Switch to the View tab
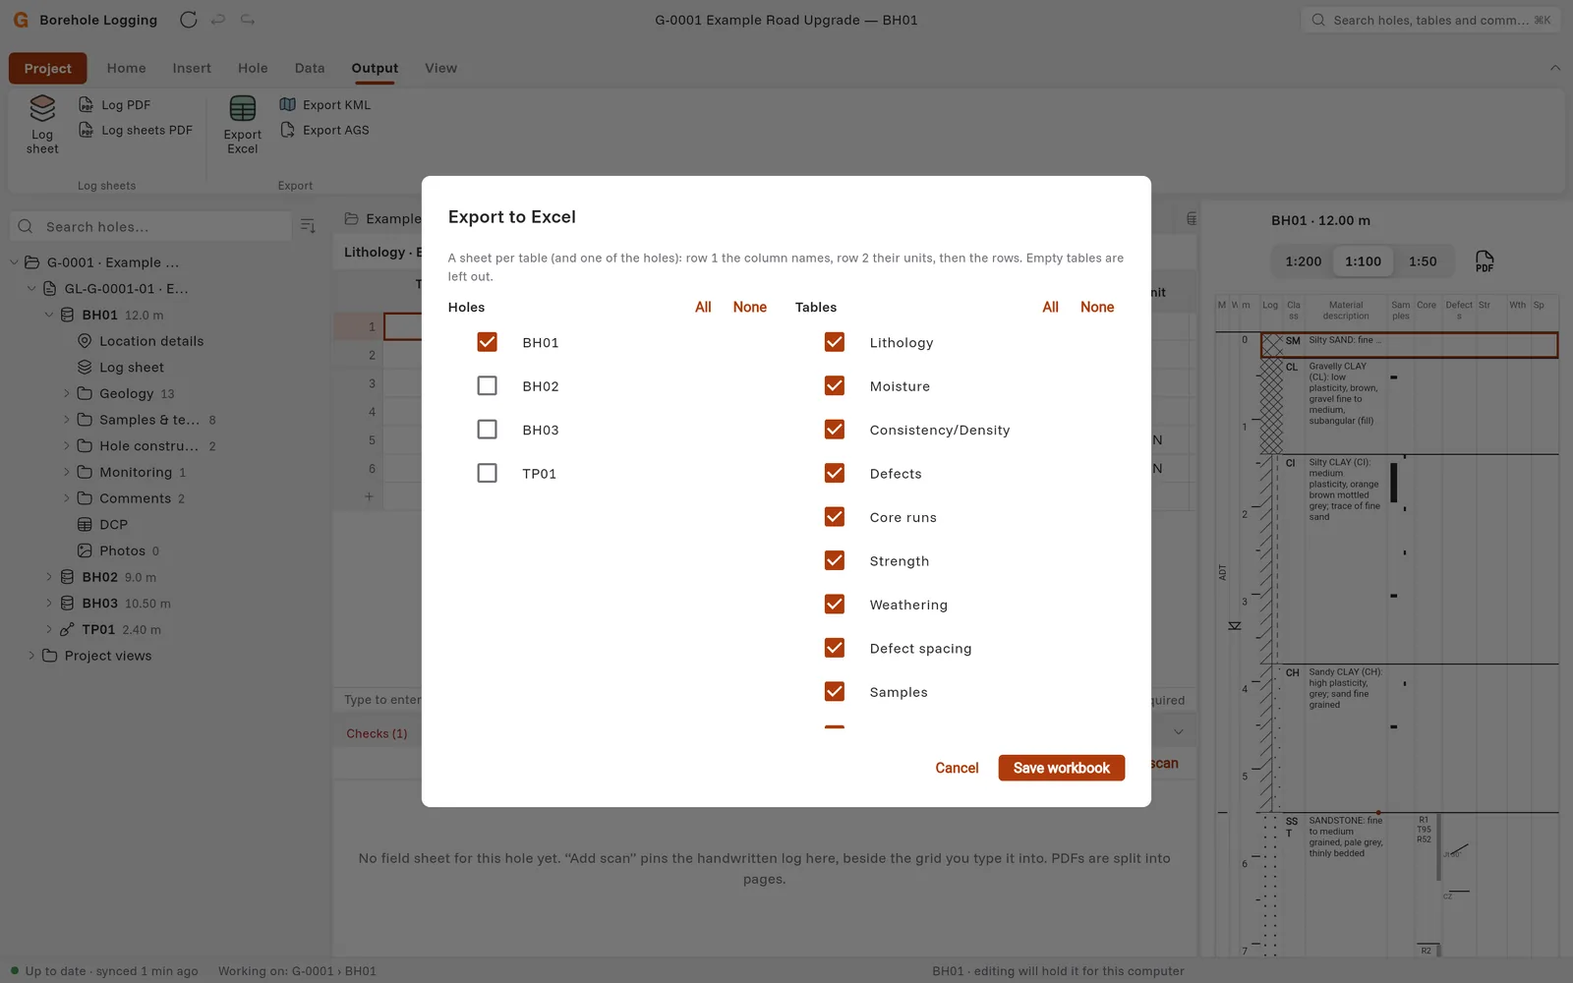 [x=440, y=68]
